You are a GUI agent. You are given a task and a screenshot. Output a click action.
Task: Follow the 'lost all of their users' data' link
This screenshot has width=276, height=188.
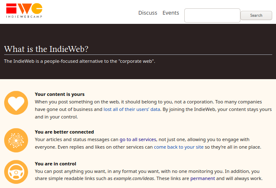[132, 109]
